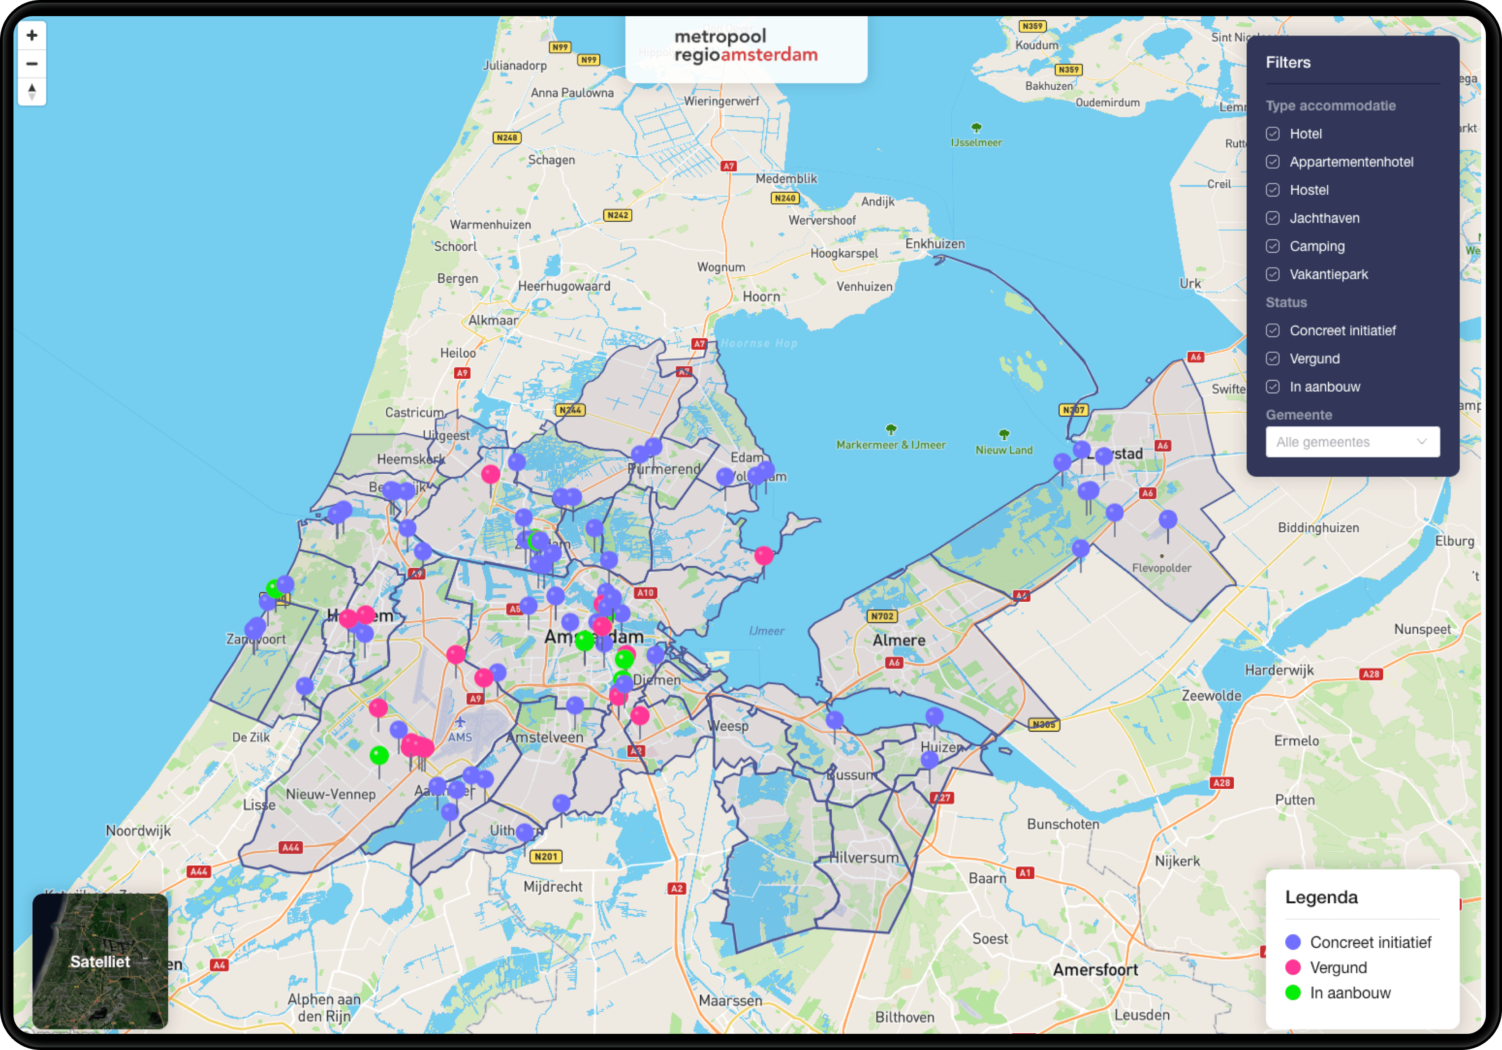Select the purple pin near Flevopolder label
The image size is (1502, 1050).
(x=1168, y=520)
